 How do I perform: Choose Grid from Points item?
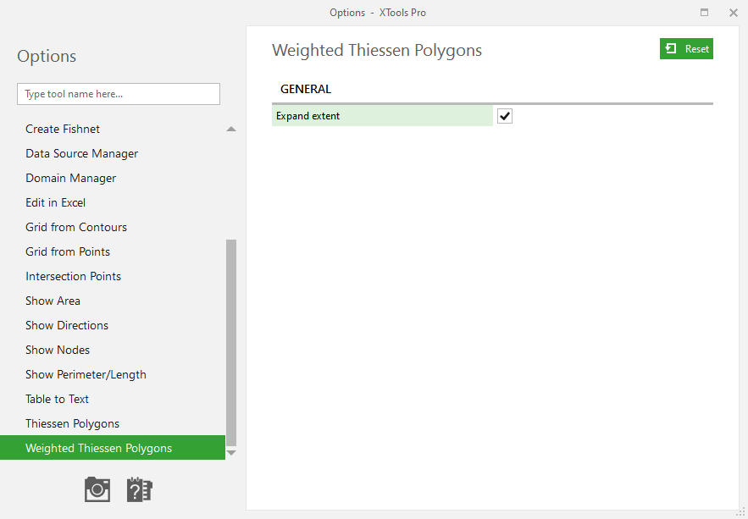coord(68,251)
